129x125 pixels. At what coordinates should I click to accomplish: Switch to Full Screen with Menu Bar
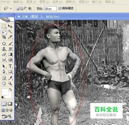point(7,110)
